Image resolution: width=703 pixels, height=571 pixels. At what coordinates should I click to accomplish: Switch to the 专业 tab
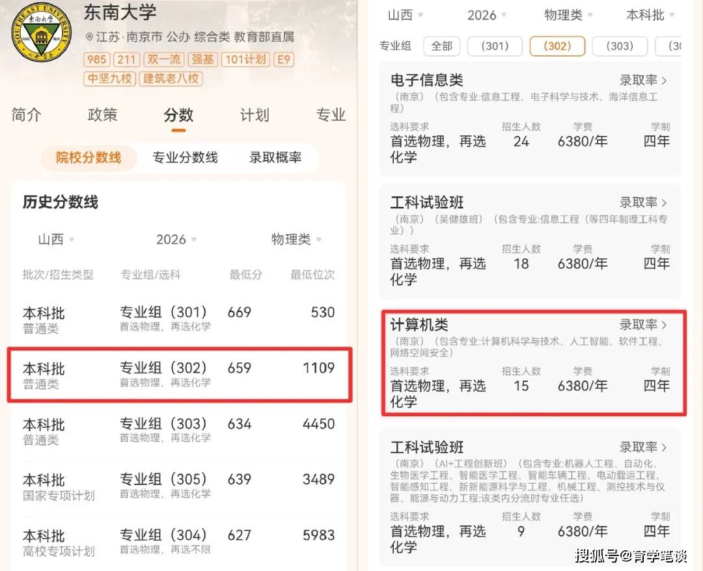tap(331, 115)
